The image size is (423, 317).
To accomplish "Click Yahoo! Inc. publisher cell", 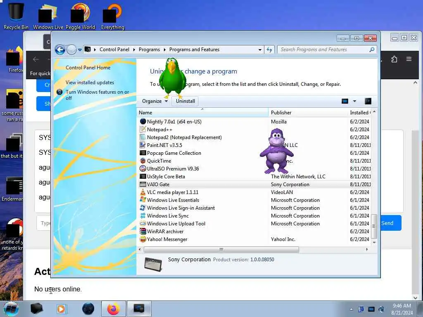I will 283,239.
